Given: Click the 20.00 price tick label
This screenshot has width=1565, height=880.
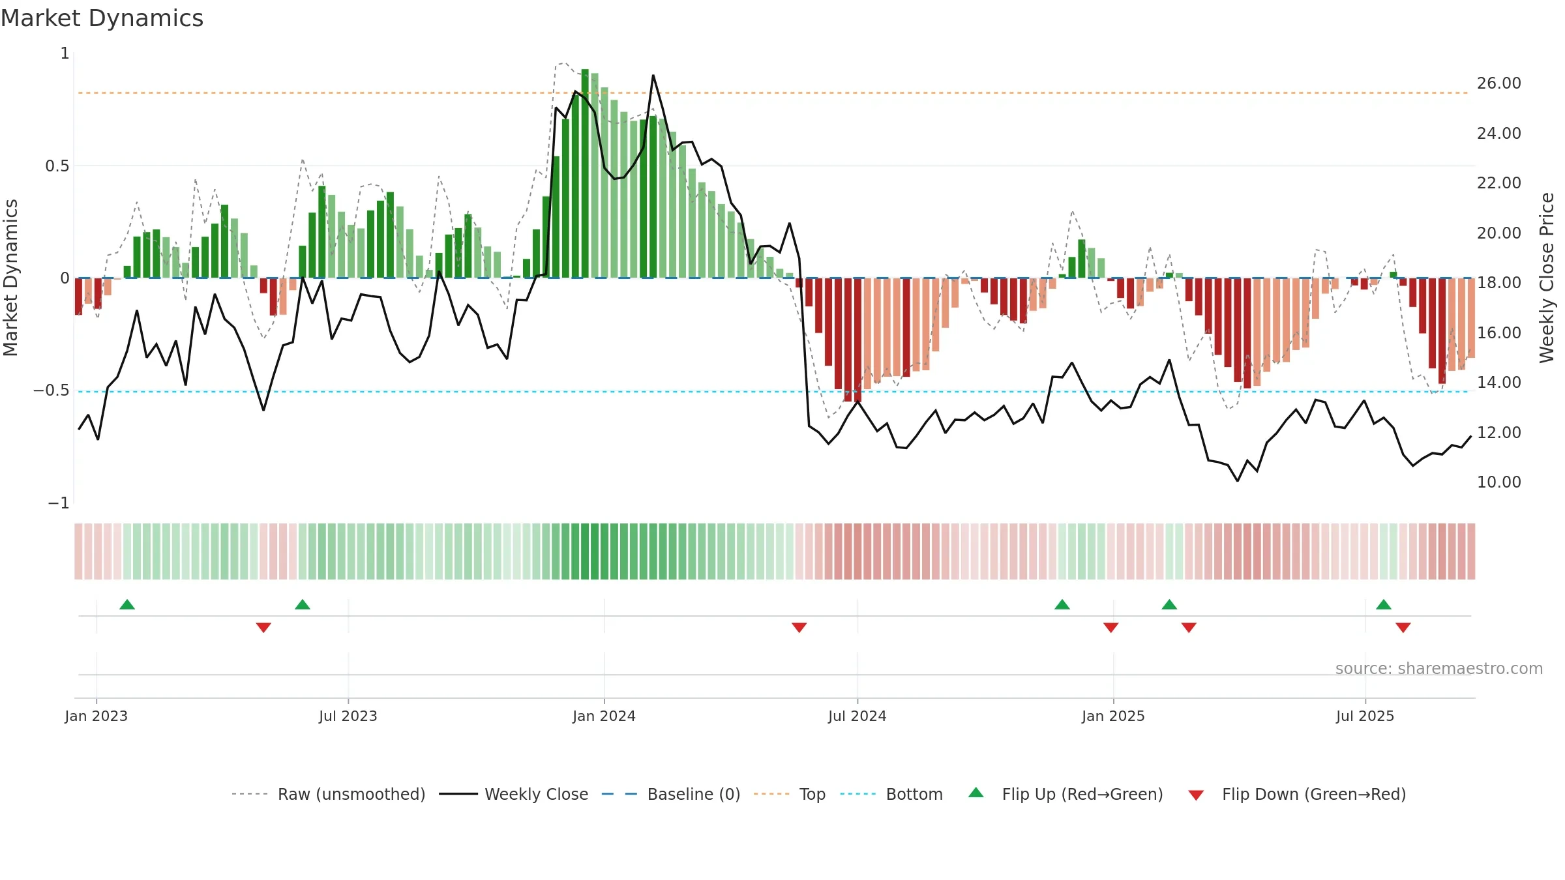Looking at the screenshot, I should pyautogui.click(x=1499, y=233).
